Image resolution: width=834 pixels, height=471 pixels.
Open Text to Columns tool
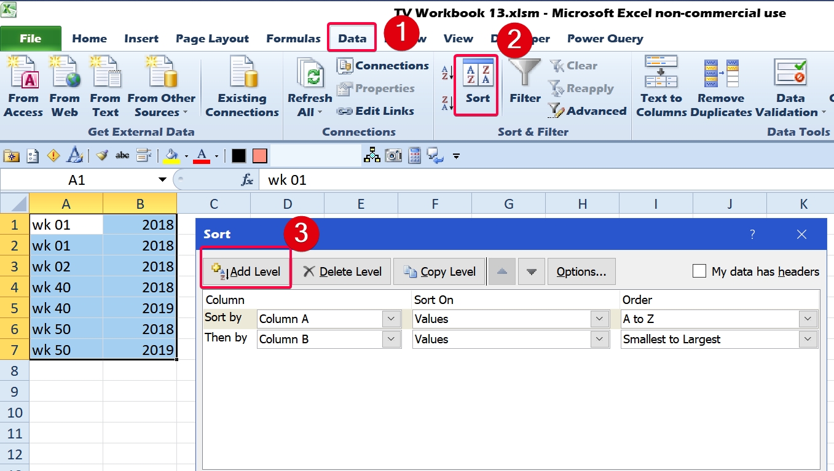click(661, 87)
